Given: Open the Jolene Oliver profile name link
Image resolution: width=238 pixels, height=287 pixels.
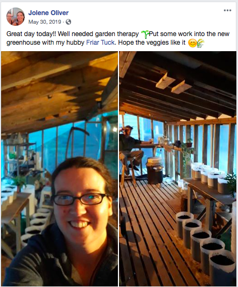Looking at the screenshot, I should 48,13.
